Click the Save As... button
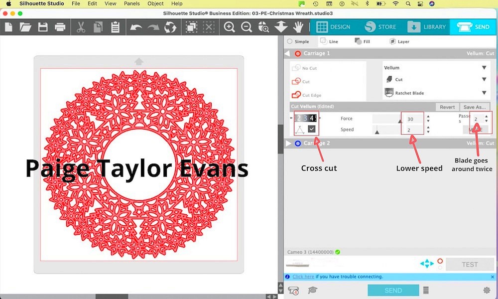Viewport: 498px width, 299px height. tap(475, 107)
